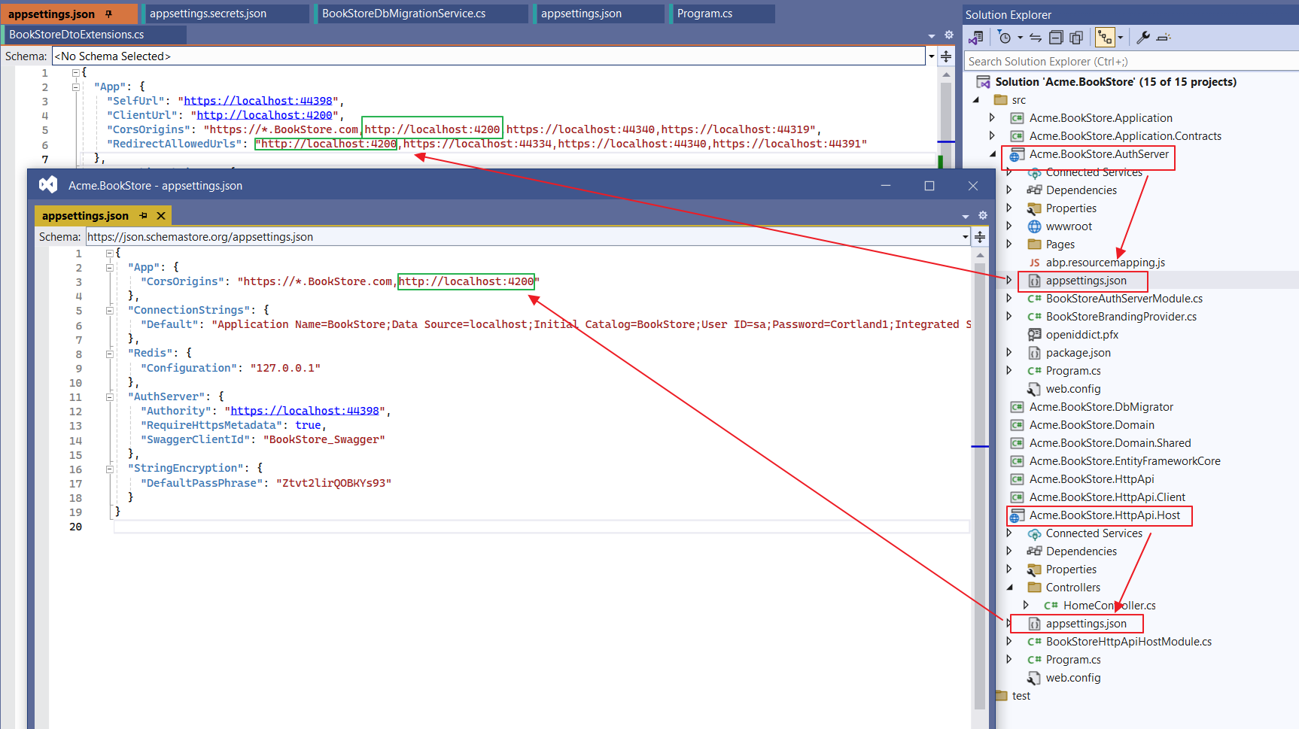Close the floating appsettings.json tab

[x=161, y=216]
